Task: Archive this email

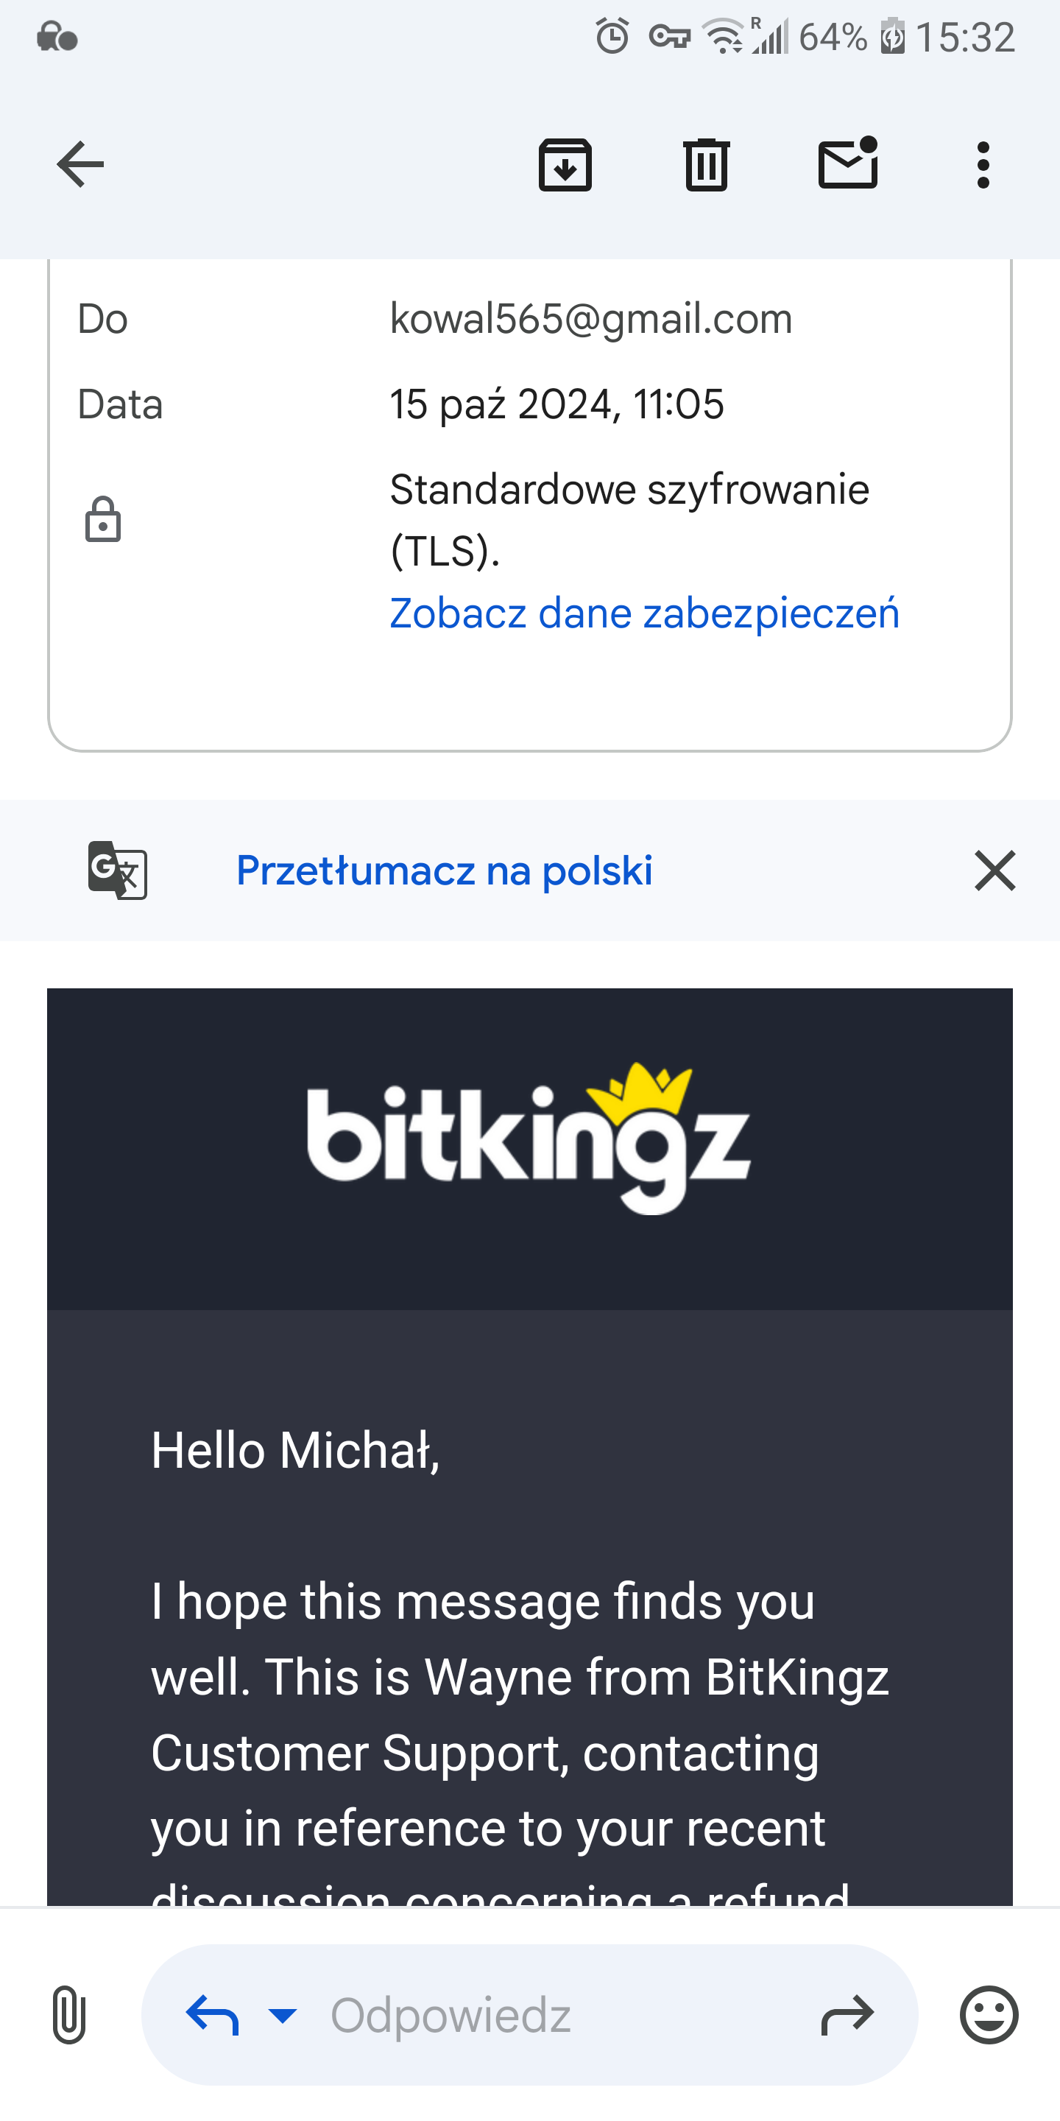Action: tap(565, 165)
